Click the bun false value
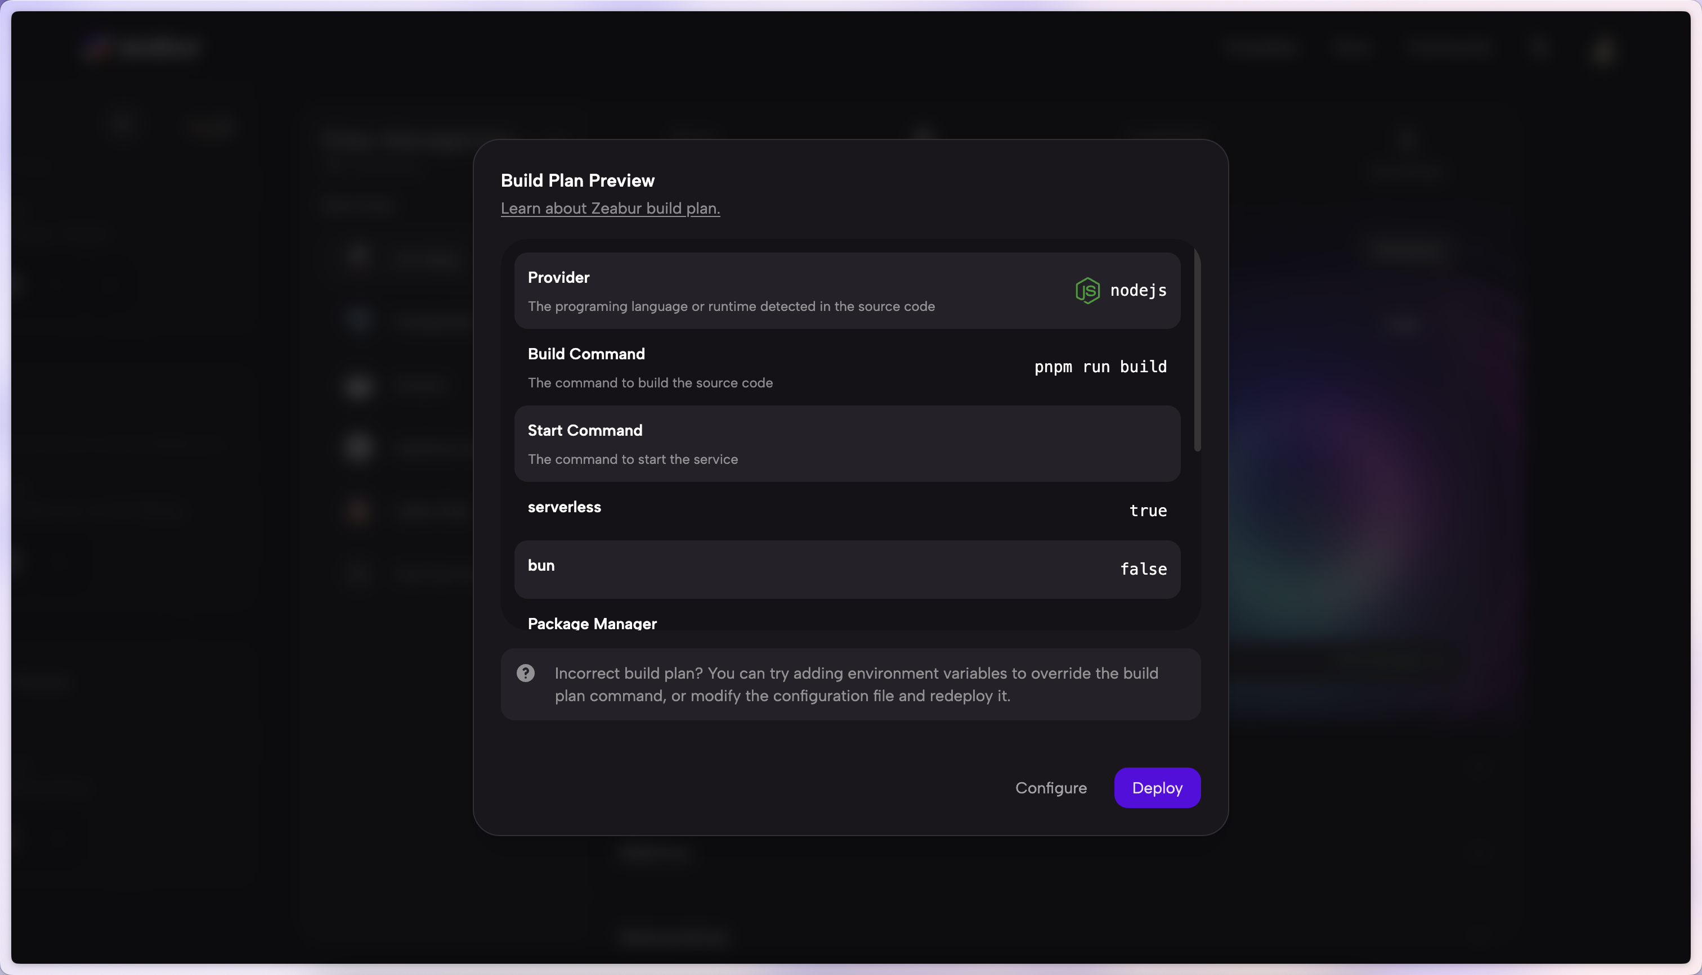 pyautogui.click(x=1143, y=569)
